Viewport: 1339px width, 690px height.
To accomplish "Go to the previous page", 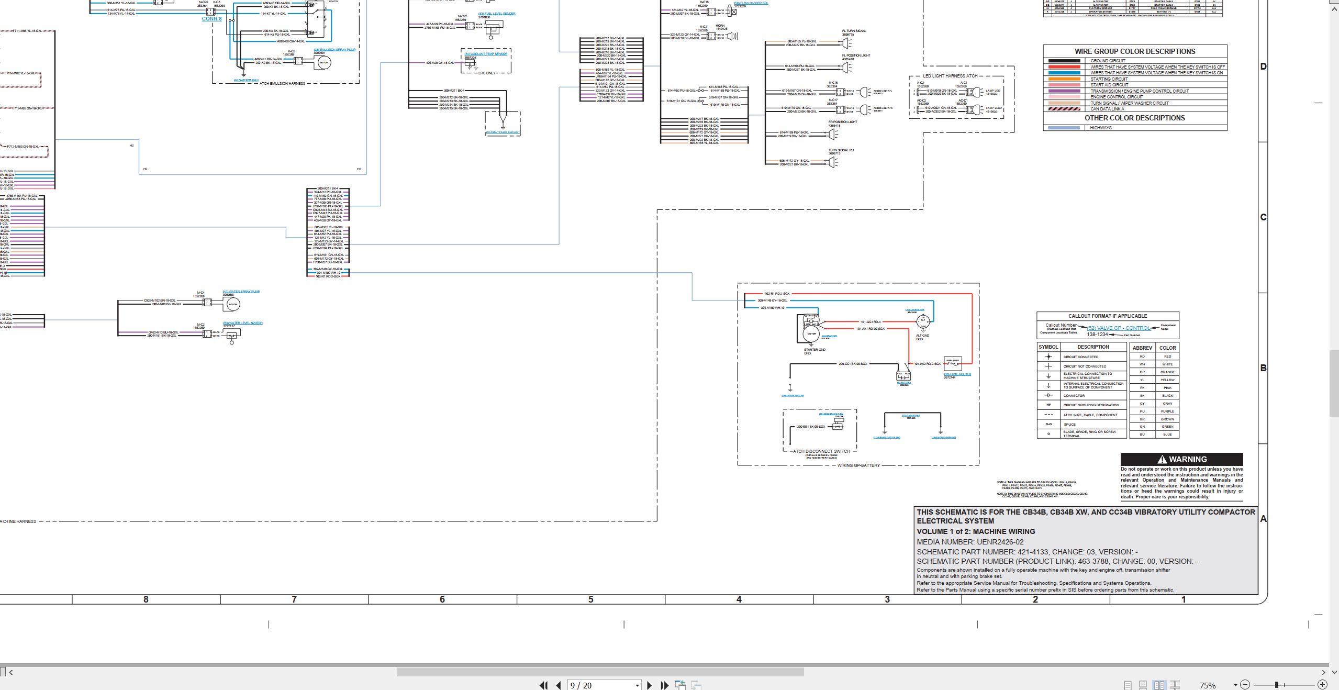I will point(559,685).
